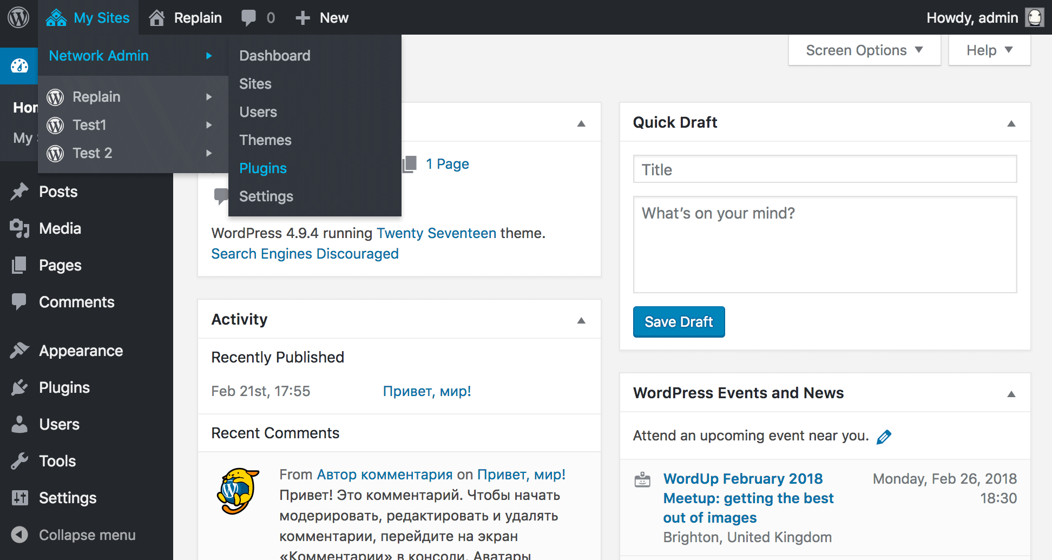
Task: Click WordPress icon beside Test 2 site
Action: point(55,153)
